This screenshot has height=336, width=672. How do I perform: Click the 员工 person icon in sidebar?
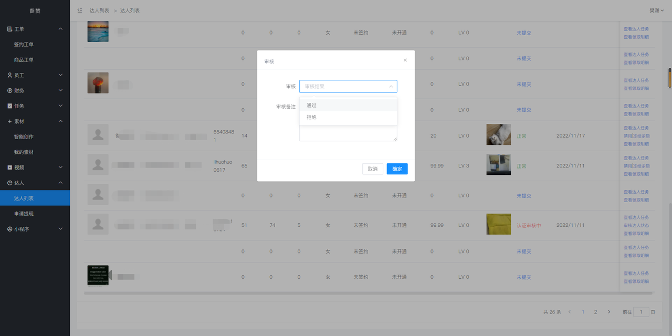pyautogui.click(x=9, y=75)
